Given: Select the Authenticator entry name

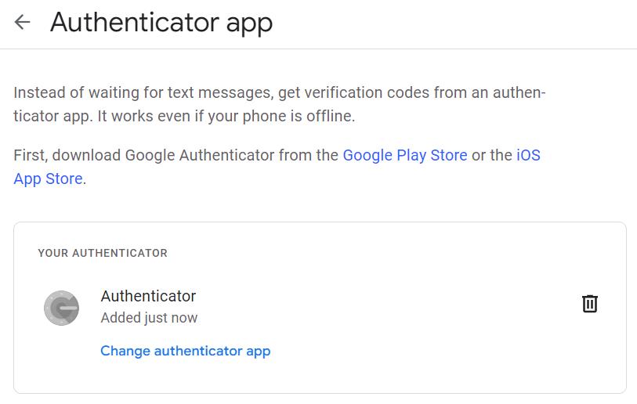Looking at the screenshot, I should click(x=148, y=296).
